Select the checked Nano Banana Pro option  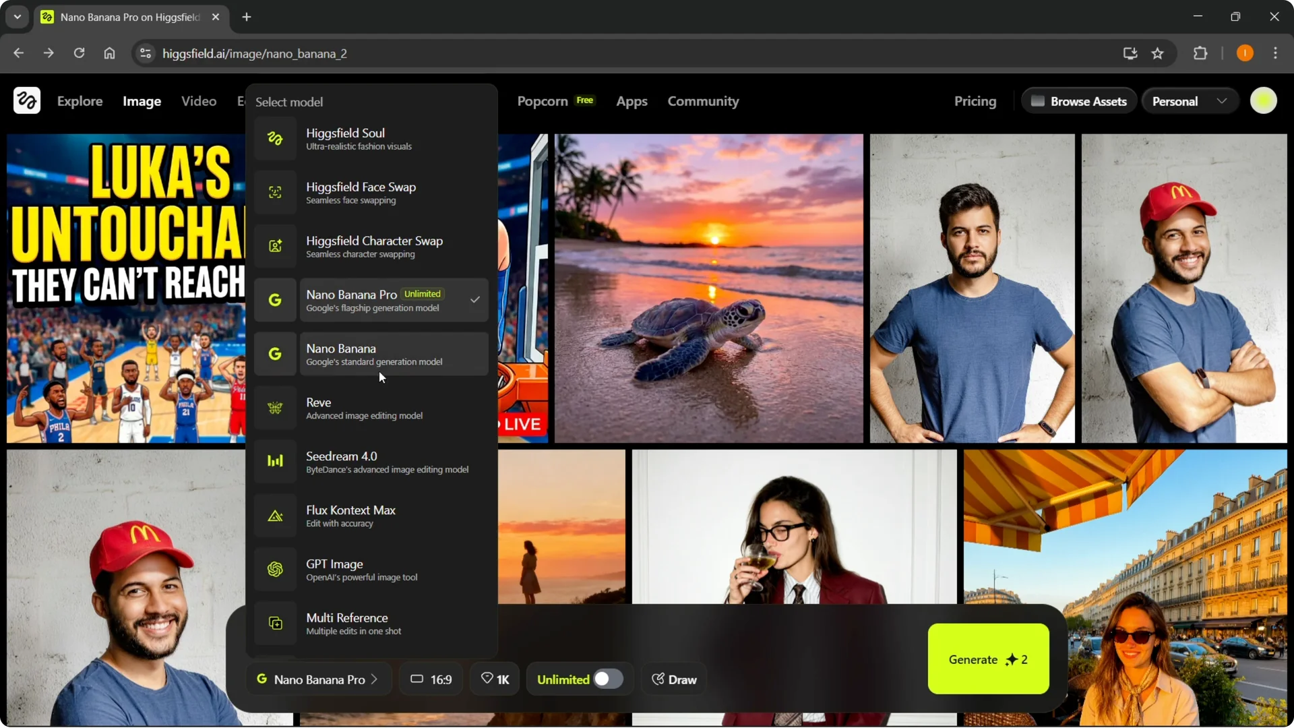point(394,301)
